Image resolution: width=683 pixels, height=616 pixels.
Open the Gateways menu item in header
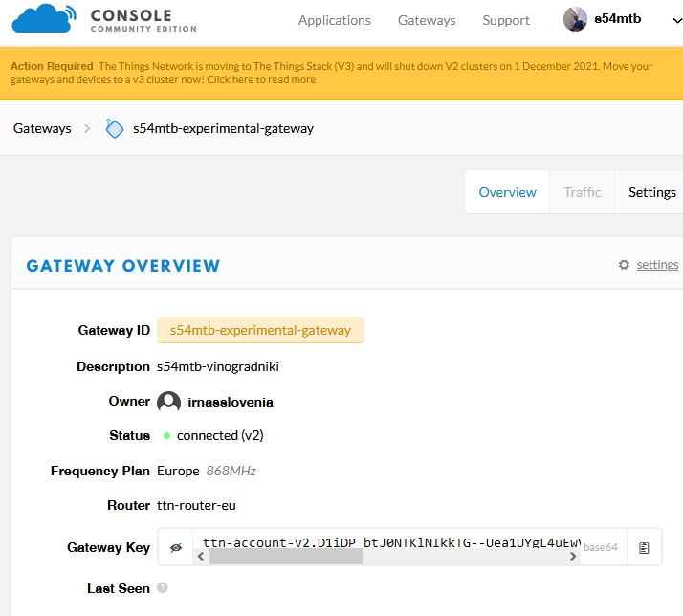tap(427, 20)
